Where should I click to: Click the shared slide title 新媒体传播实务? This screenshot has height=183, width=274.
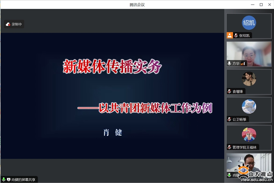tap(112, 67)
